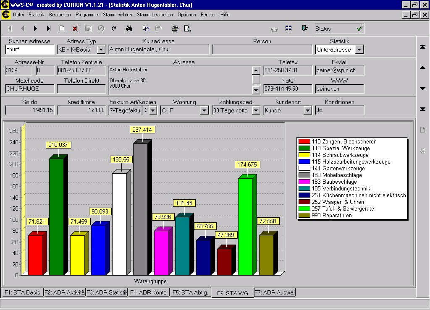The height and width of the screenshot is (310, 430).
Task: Click the Matchcode CHURHUGE field
Action: click(30, 89)
